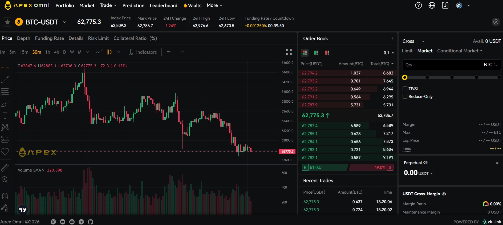Open layout settings hexagon icon

(496, 22)
